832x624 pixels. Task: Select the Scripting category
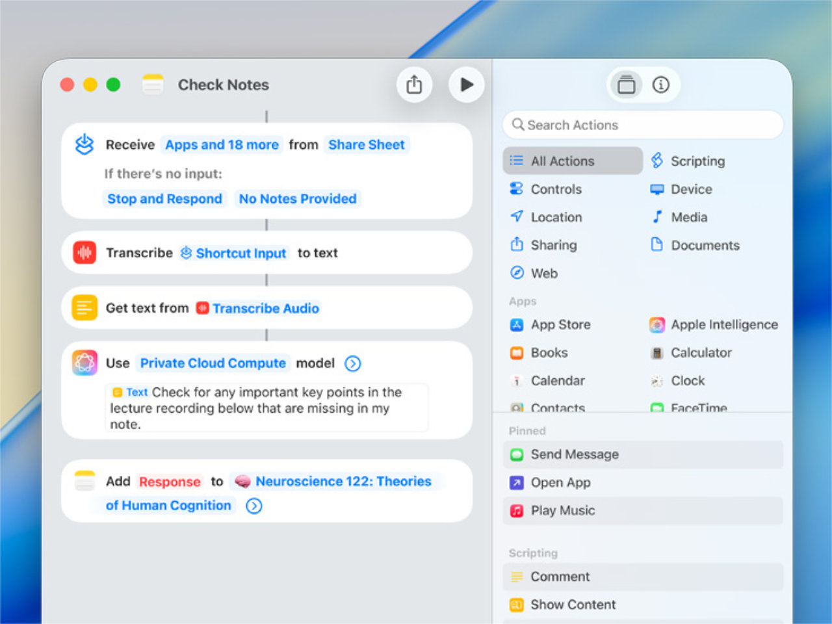tap(697, 161)
